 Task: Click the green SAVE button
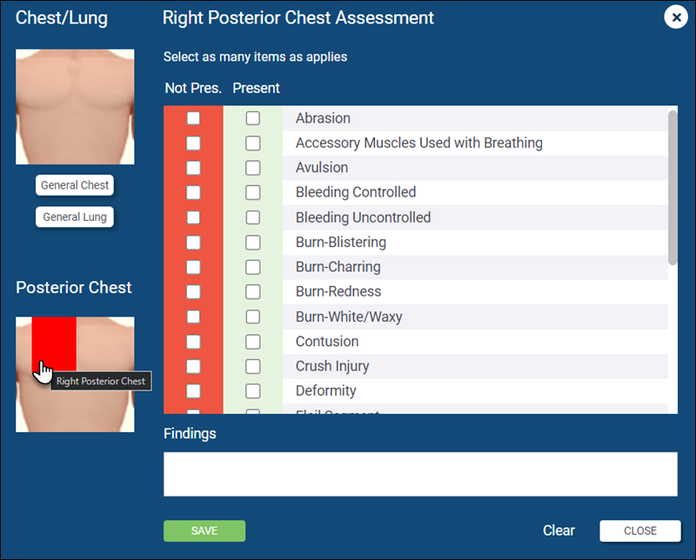tap(204, 530)
